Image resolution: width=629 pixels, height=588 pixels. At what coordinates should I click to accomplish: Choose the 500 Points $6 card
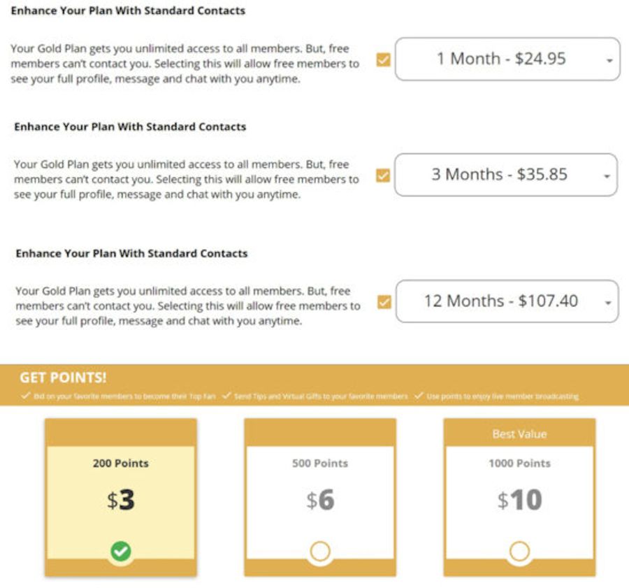tap(320, 498)
